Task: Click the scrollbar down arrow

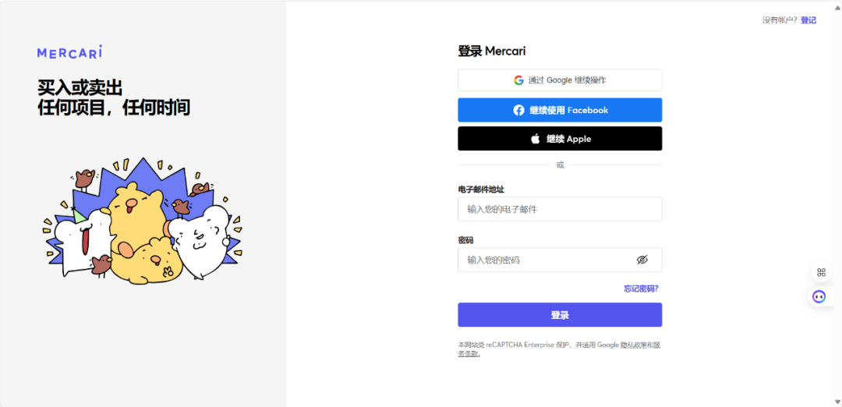Action: (x=837, y=402)
